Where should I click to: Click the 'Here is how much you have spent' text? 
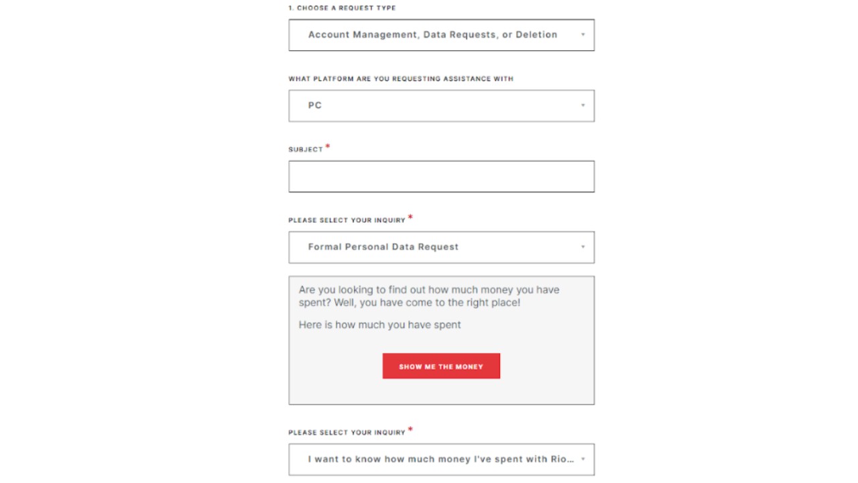(x=379, y=325)
